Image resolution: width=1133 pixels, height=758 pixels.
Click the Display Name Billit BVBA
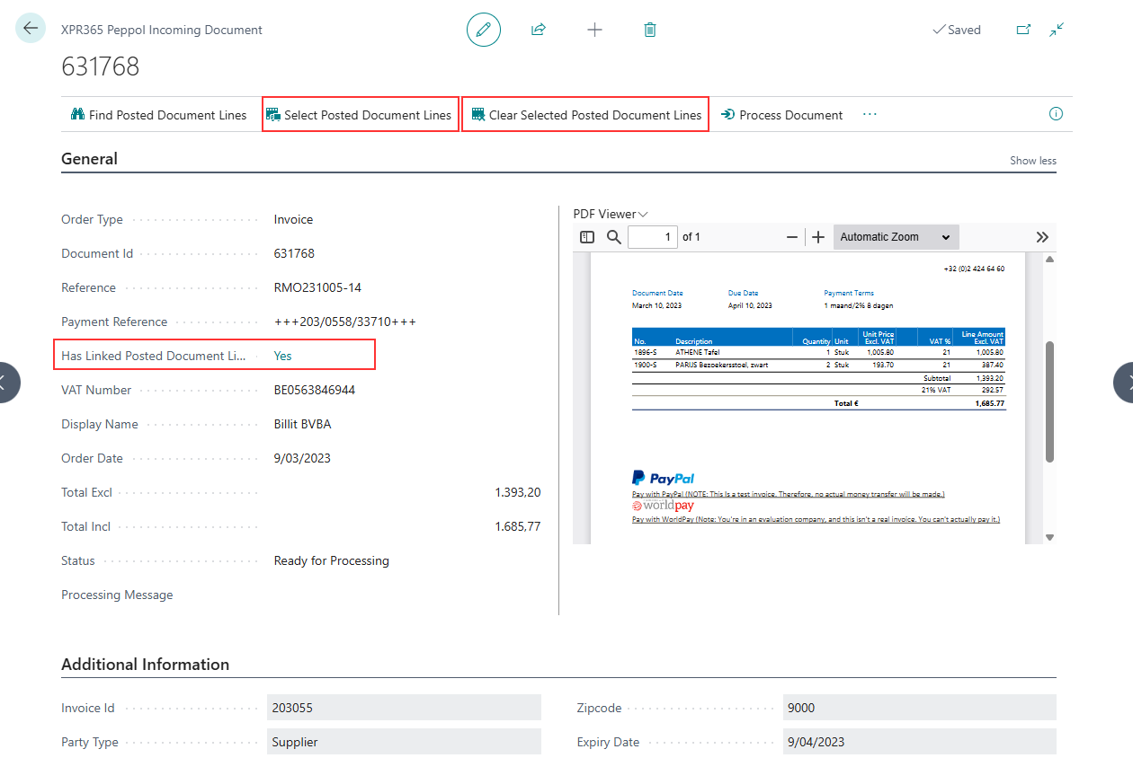coord(302,424)
